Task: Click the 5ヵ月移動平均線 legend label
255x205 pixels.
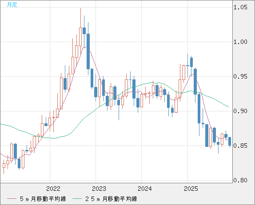Action: click(x=43, y=199)
